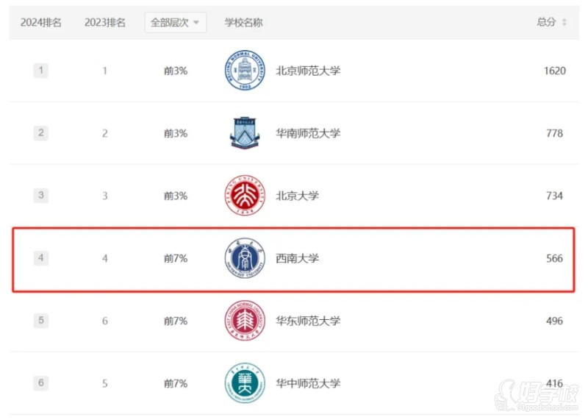Click the 好学校 watermark logo
Image resolution: width=588 pixels, height=420 pixels.
(537, 396)
